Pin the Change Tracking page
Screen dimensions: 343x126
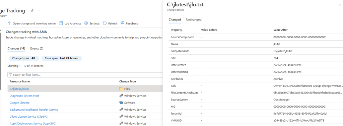point(32,10)
